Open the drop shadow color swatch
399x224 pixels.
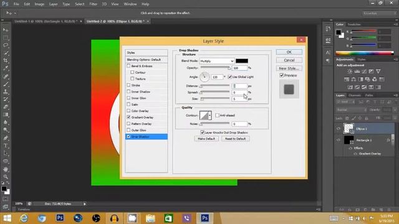click(x=242, y=61)
